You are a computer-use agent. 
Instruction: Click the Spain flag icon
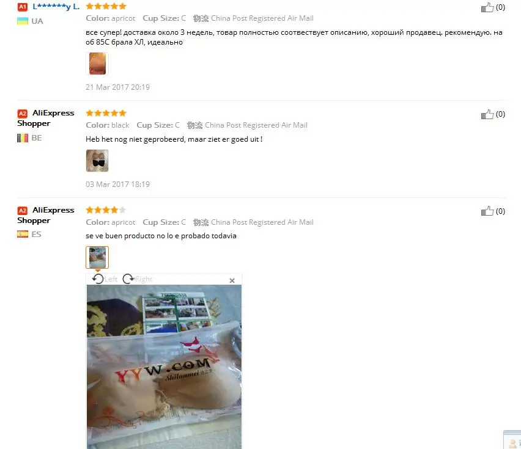coord(23,235)
